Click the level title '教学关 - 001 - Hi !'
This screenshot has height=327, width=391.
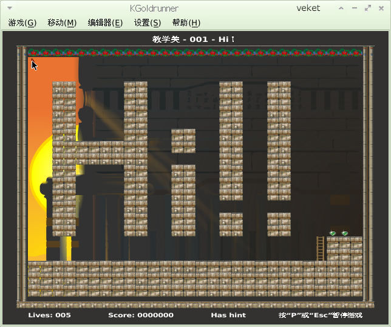[193, 39]
